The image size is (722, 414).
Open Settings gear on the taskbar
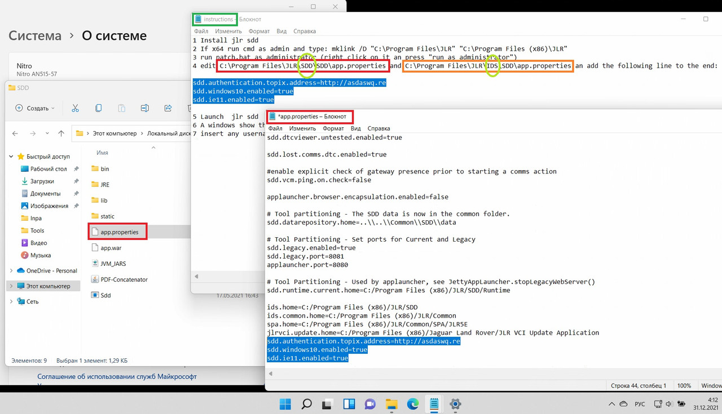point(456,404)
